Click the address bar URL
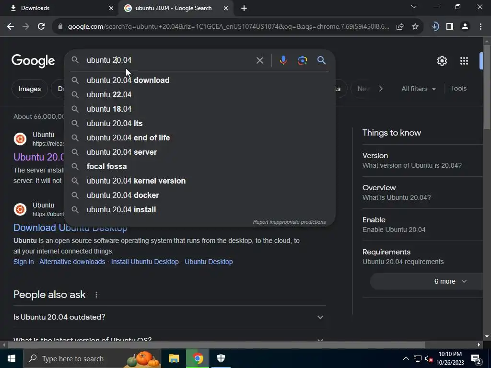The image size is (491, 368). click(228, 27)
